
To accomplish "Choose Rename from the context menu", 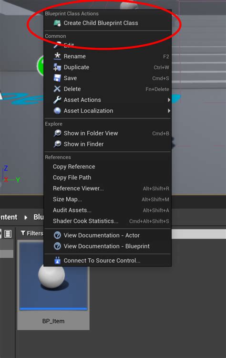I will [x=108, y=56].
